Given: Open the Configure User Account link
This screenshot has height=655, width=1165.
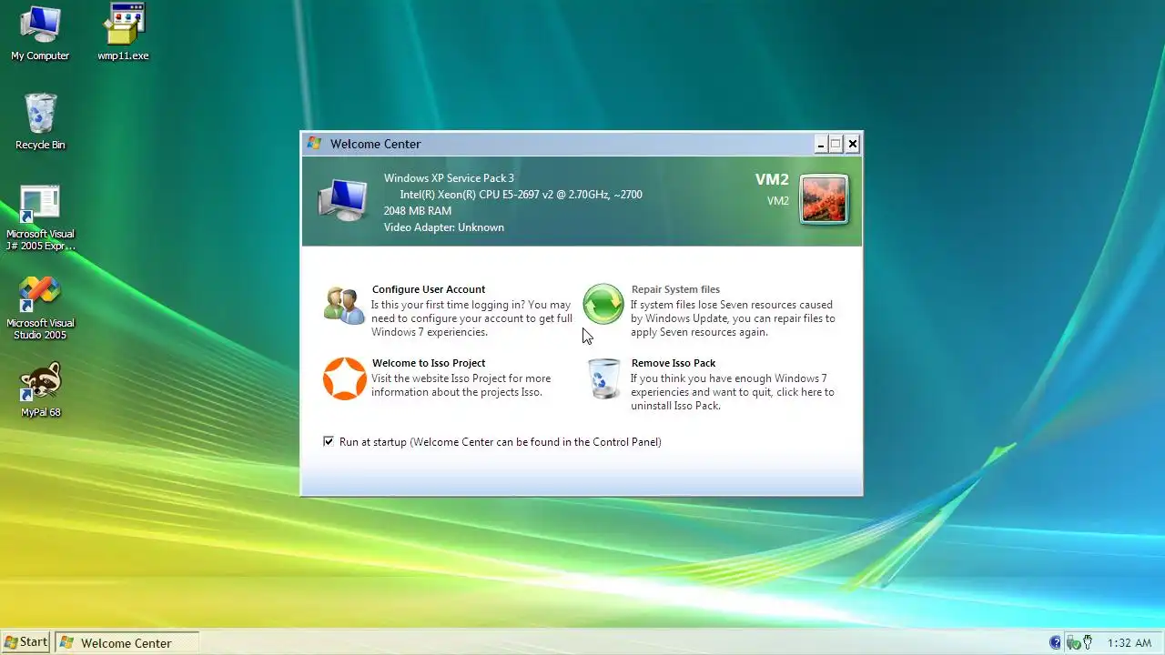Looking at the screenshot, I should pyautogui.click(x=429, y=289).
